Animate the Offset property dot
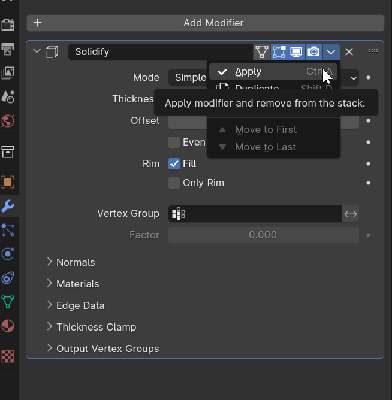Screen dimensions: 392x400 coord(368,121)
